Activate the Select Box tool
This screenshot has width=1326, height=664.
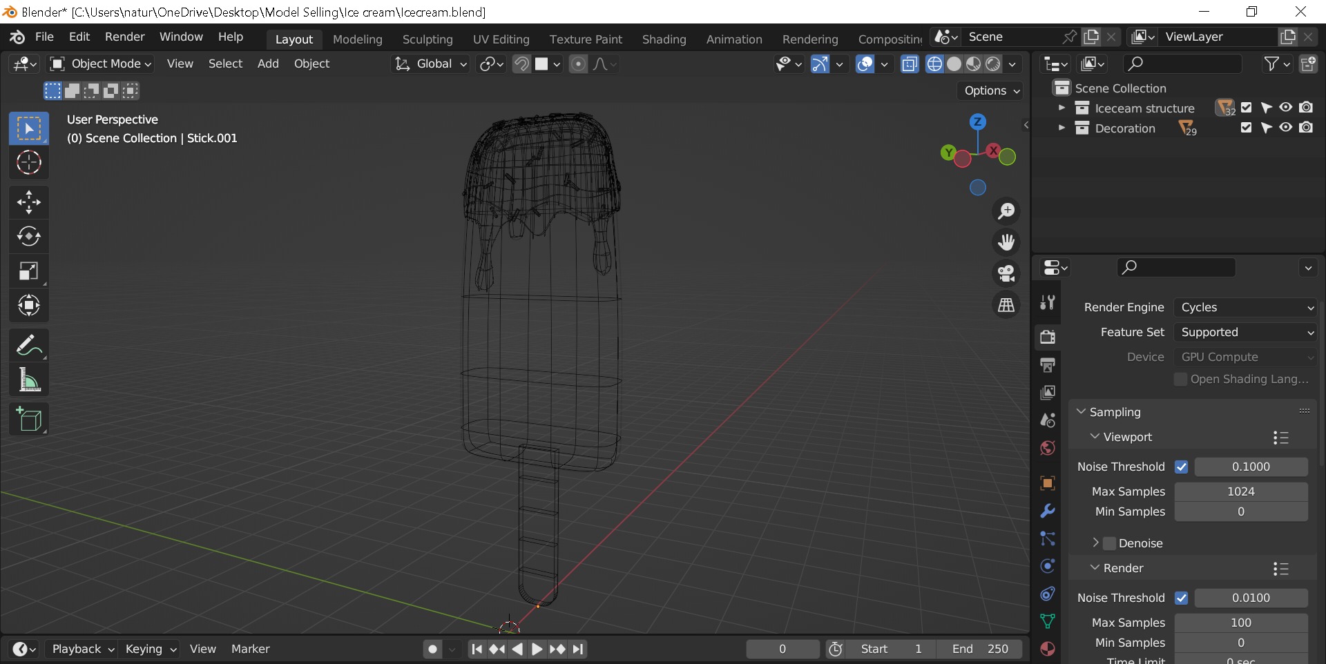(28, 128)
